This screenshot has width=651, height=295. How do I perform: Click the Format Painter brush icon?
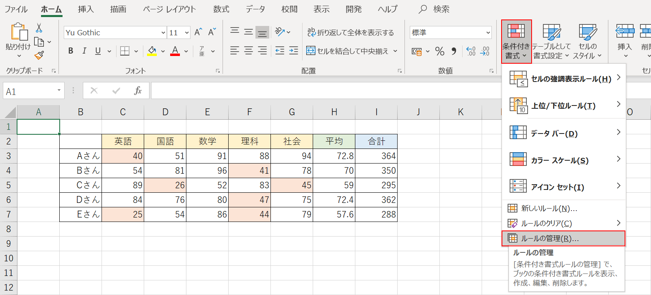(39, 55)
